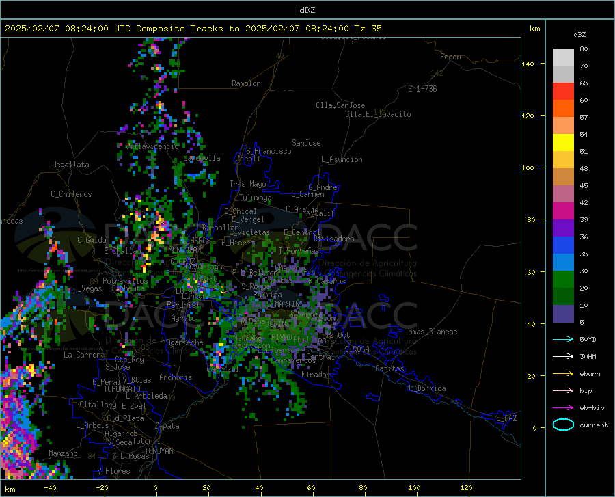Click the Clla.El_Cavadito map label
Image resolution: width=615 pixels, height=497 pixels.
coord(378,114)
